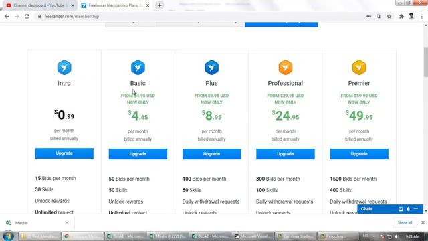Upgrade to the Premier plan
The image size is (428, 241).
(359, 154)
